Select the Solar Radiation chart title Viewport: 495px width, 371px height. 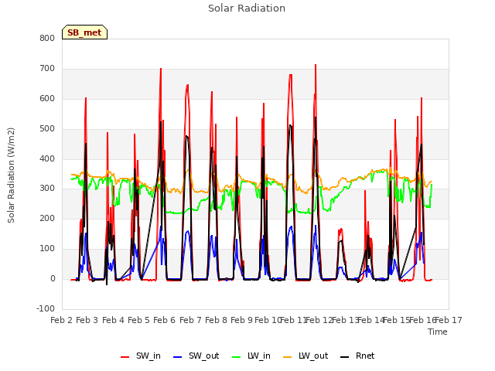[x=247, y=9]
